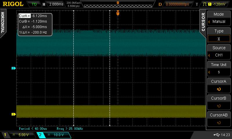Open the Time Unit selector
The width and height of the screenshot is (232, 139).
click(219, 68)
